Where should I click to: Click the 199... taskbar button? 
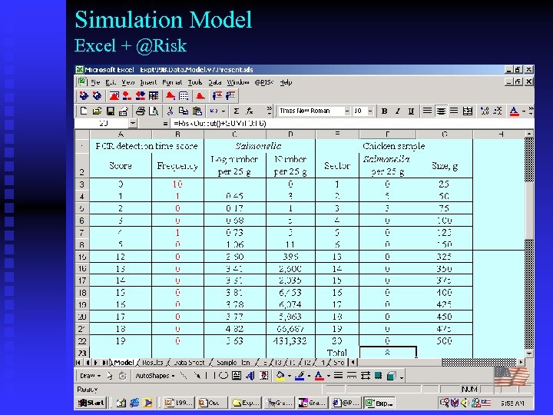(179, 403)
